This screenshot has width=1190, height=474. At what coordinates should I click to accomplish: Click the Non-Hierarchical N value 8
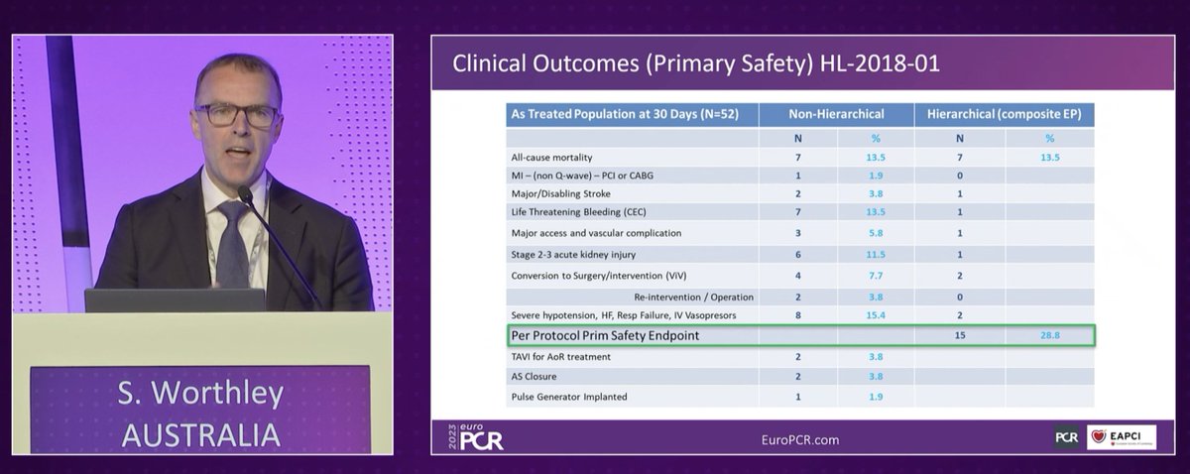pyautogui.click(x=797, y=314)
